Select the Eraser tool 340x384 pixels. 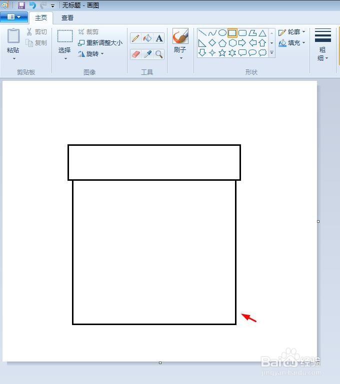(x=135, y=54)
